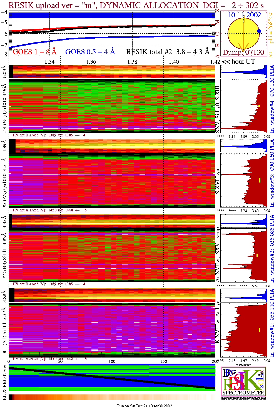Click the yellow solar disk diagram
This screenshot has width=279, height=410.
tap(243, 33)
